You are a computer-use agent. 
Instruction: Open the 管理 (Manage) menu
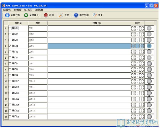[18, 10]
